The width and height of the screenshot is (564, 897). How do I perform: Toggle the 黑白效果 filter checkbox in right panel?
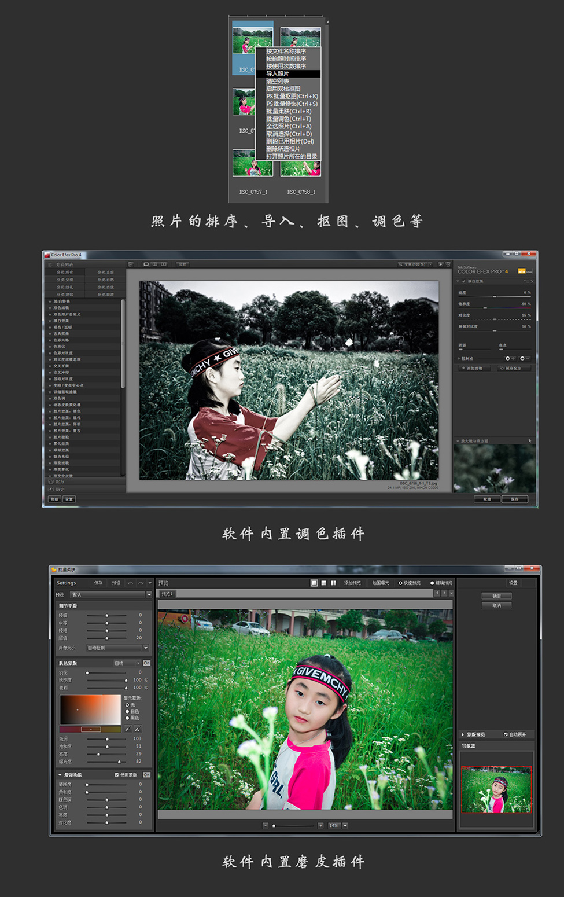(464, 281)
